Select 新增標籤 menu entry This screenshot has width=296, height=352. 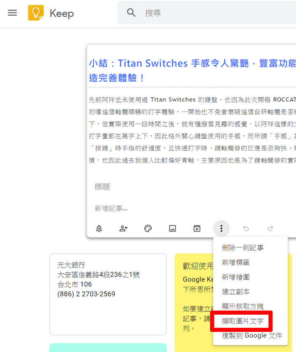point(250,263)
